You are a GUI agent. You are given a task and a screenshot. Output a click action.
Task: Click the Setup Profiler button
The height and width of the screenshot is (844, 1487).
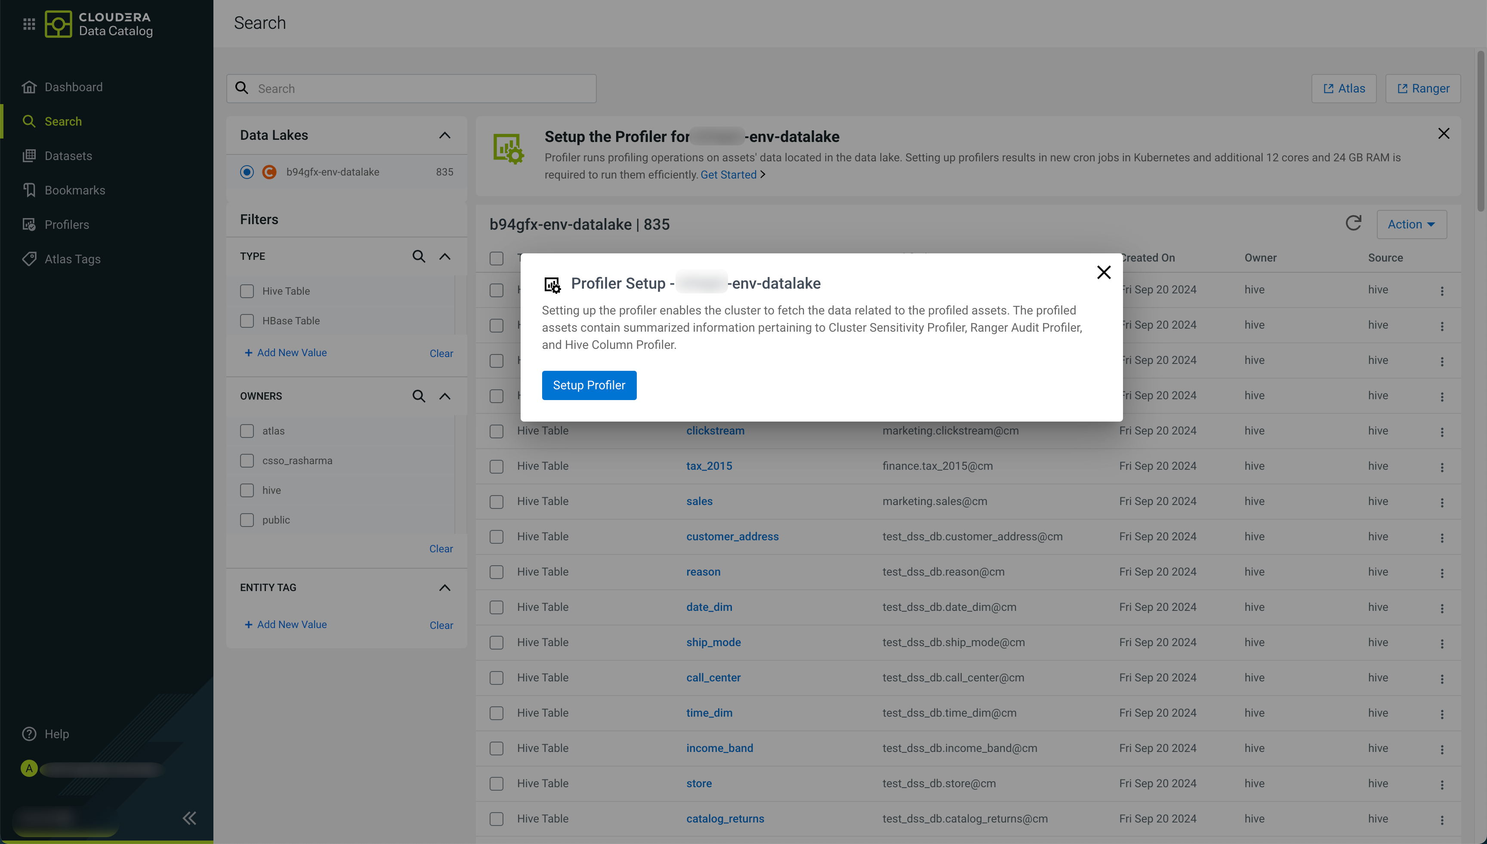pyautogui.click(x=589, y=385)
